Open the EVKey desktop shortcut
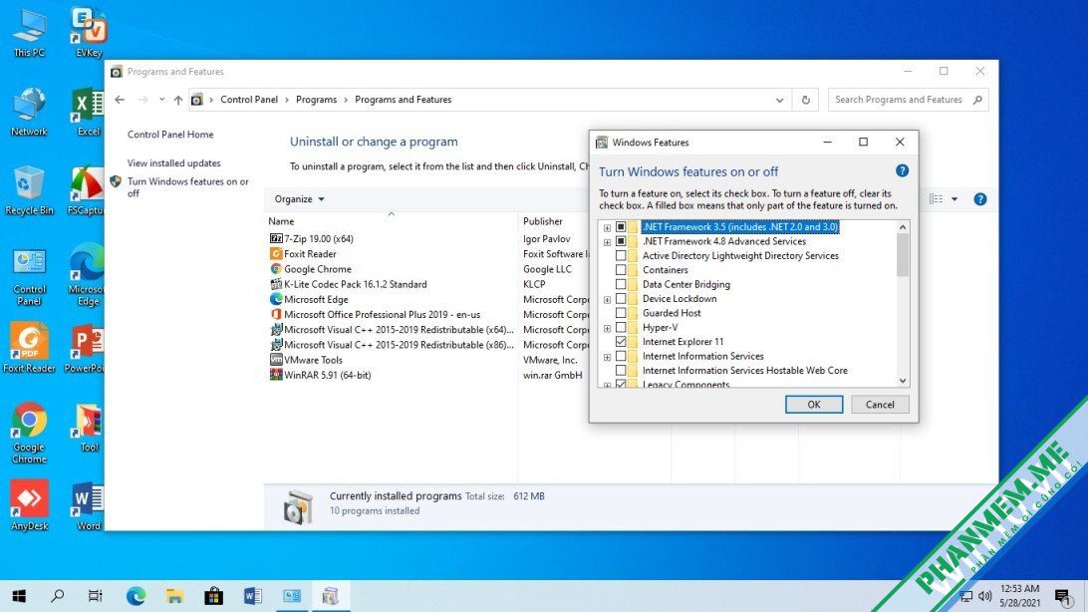The height and width of the screenshot is (612, 1088). coord(89,33)
